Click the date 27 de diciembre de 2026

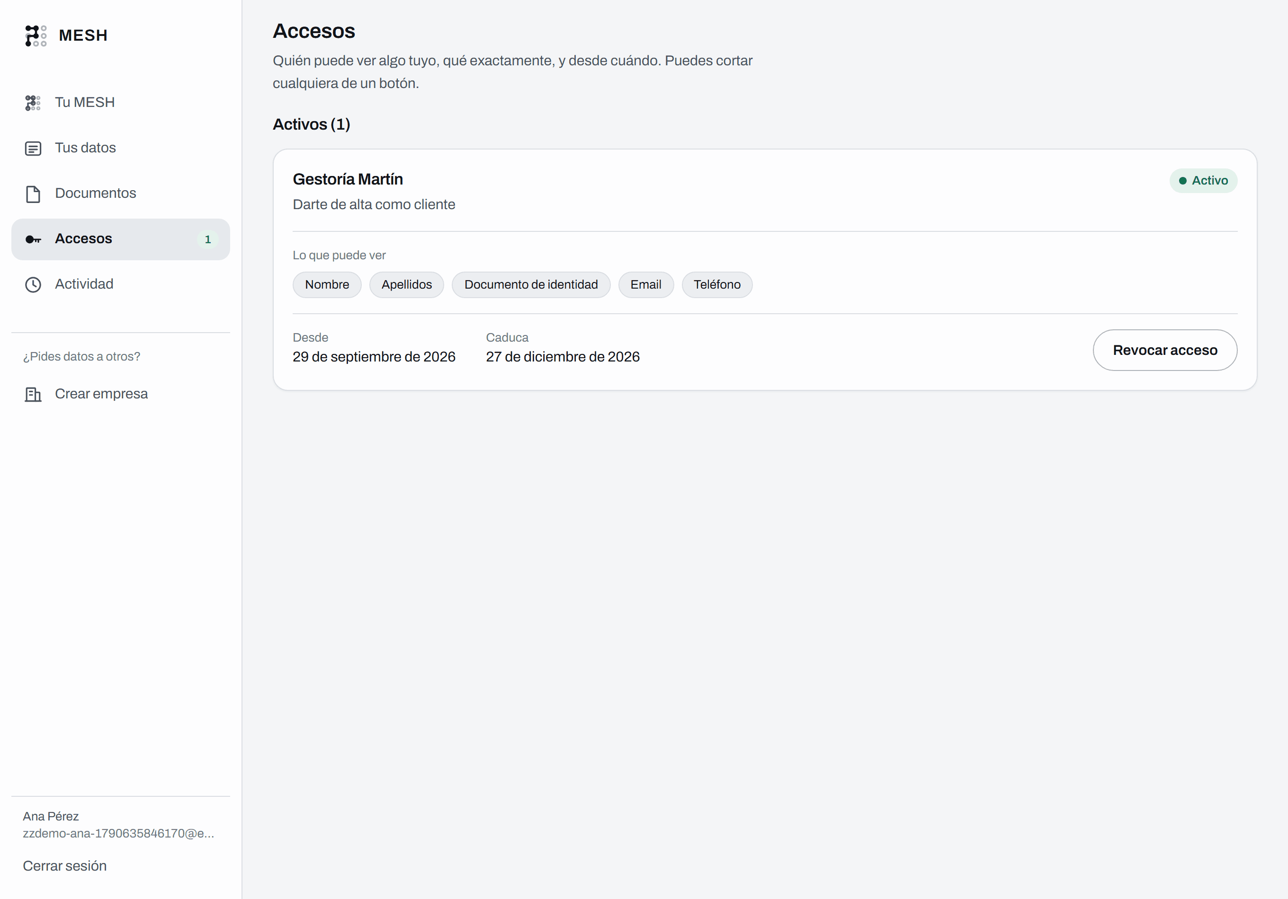pyautogui.click(x=563, y=357)
